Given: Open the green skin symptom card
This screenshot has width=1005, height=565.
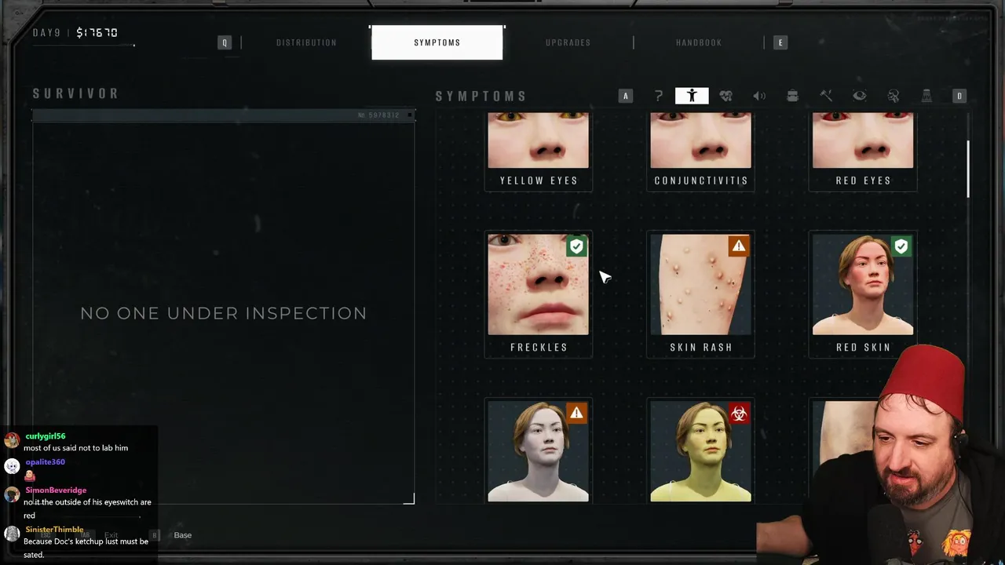Looking at the screenshot, I should (x=700, y=450).
